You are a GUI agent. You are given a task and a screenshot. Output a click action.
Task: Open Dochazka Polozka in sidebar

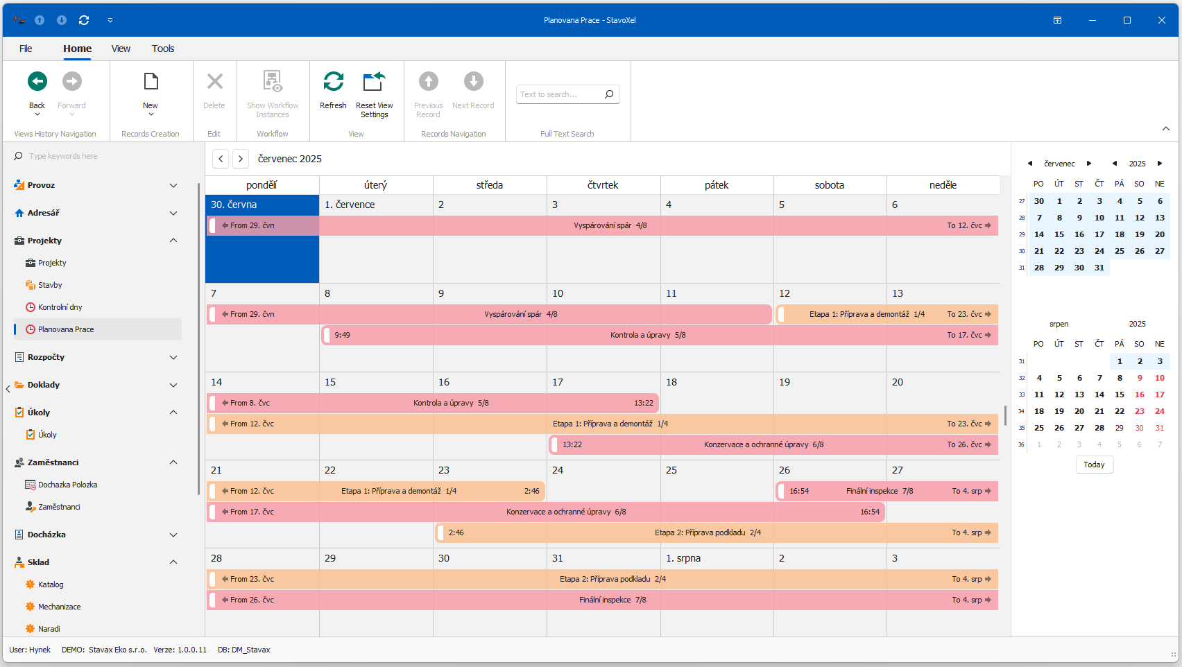[67, 485]
